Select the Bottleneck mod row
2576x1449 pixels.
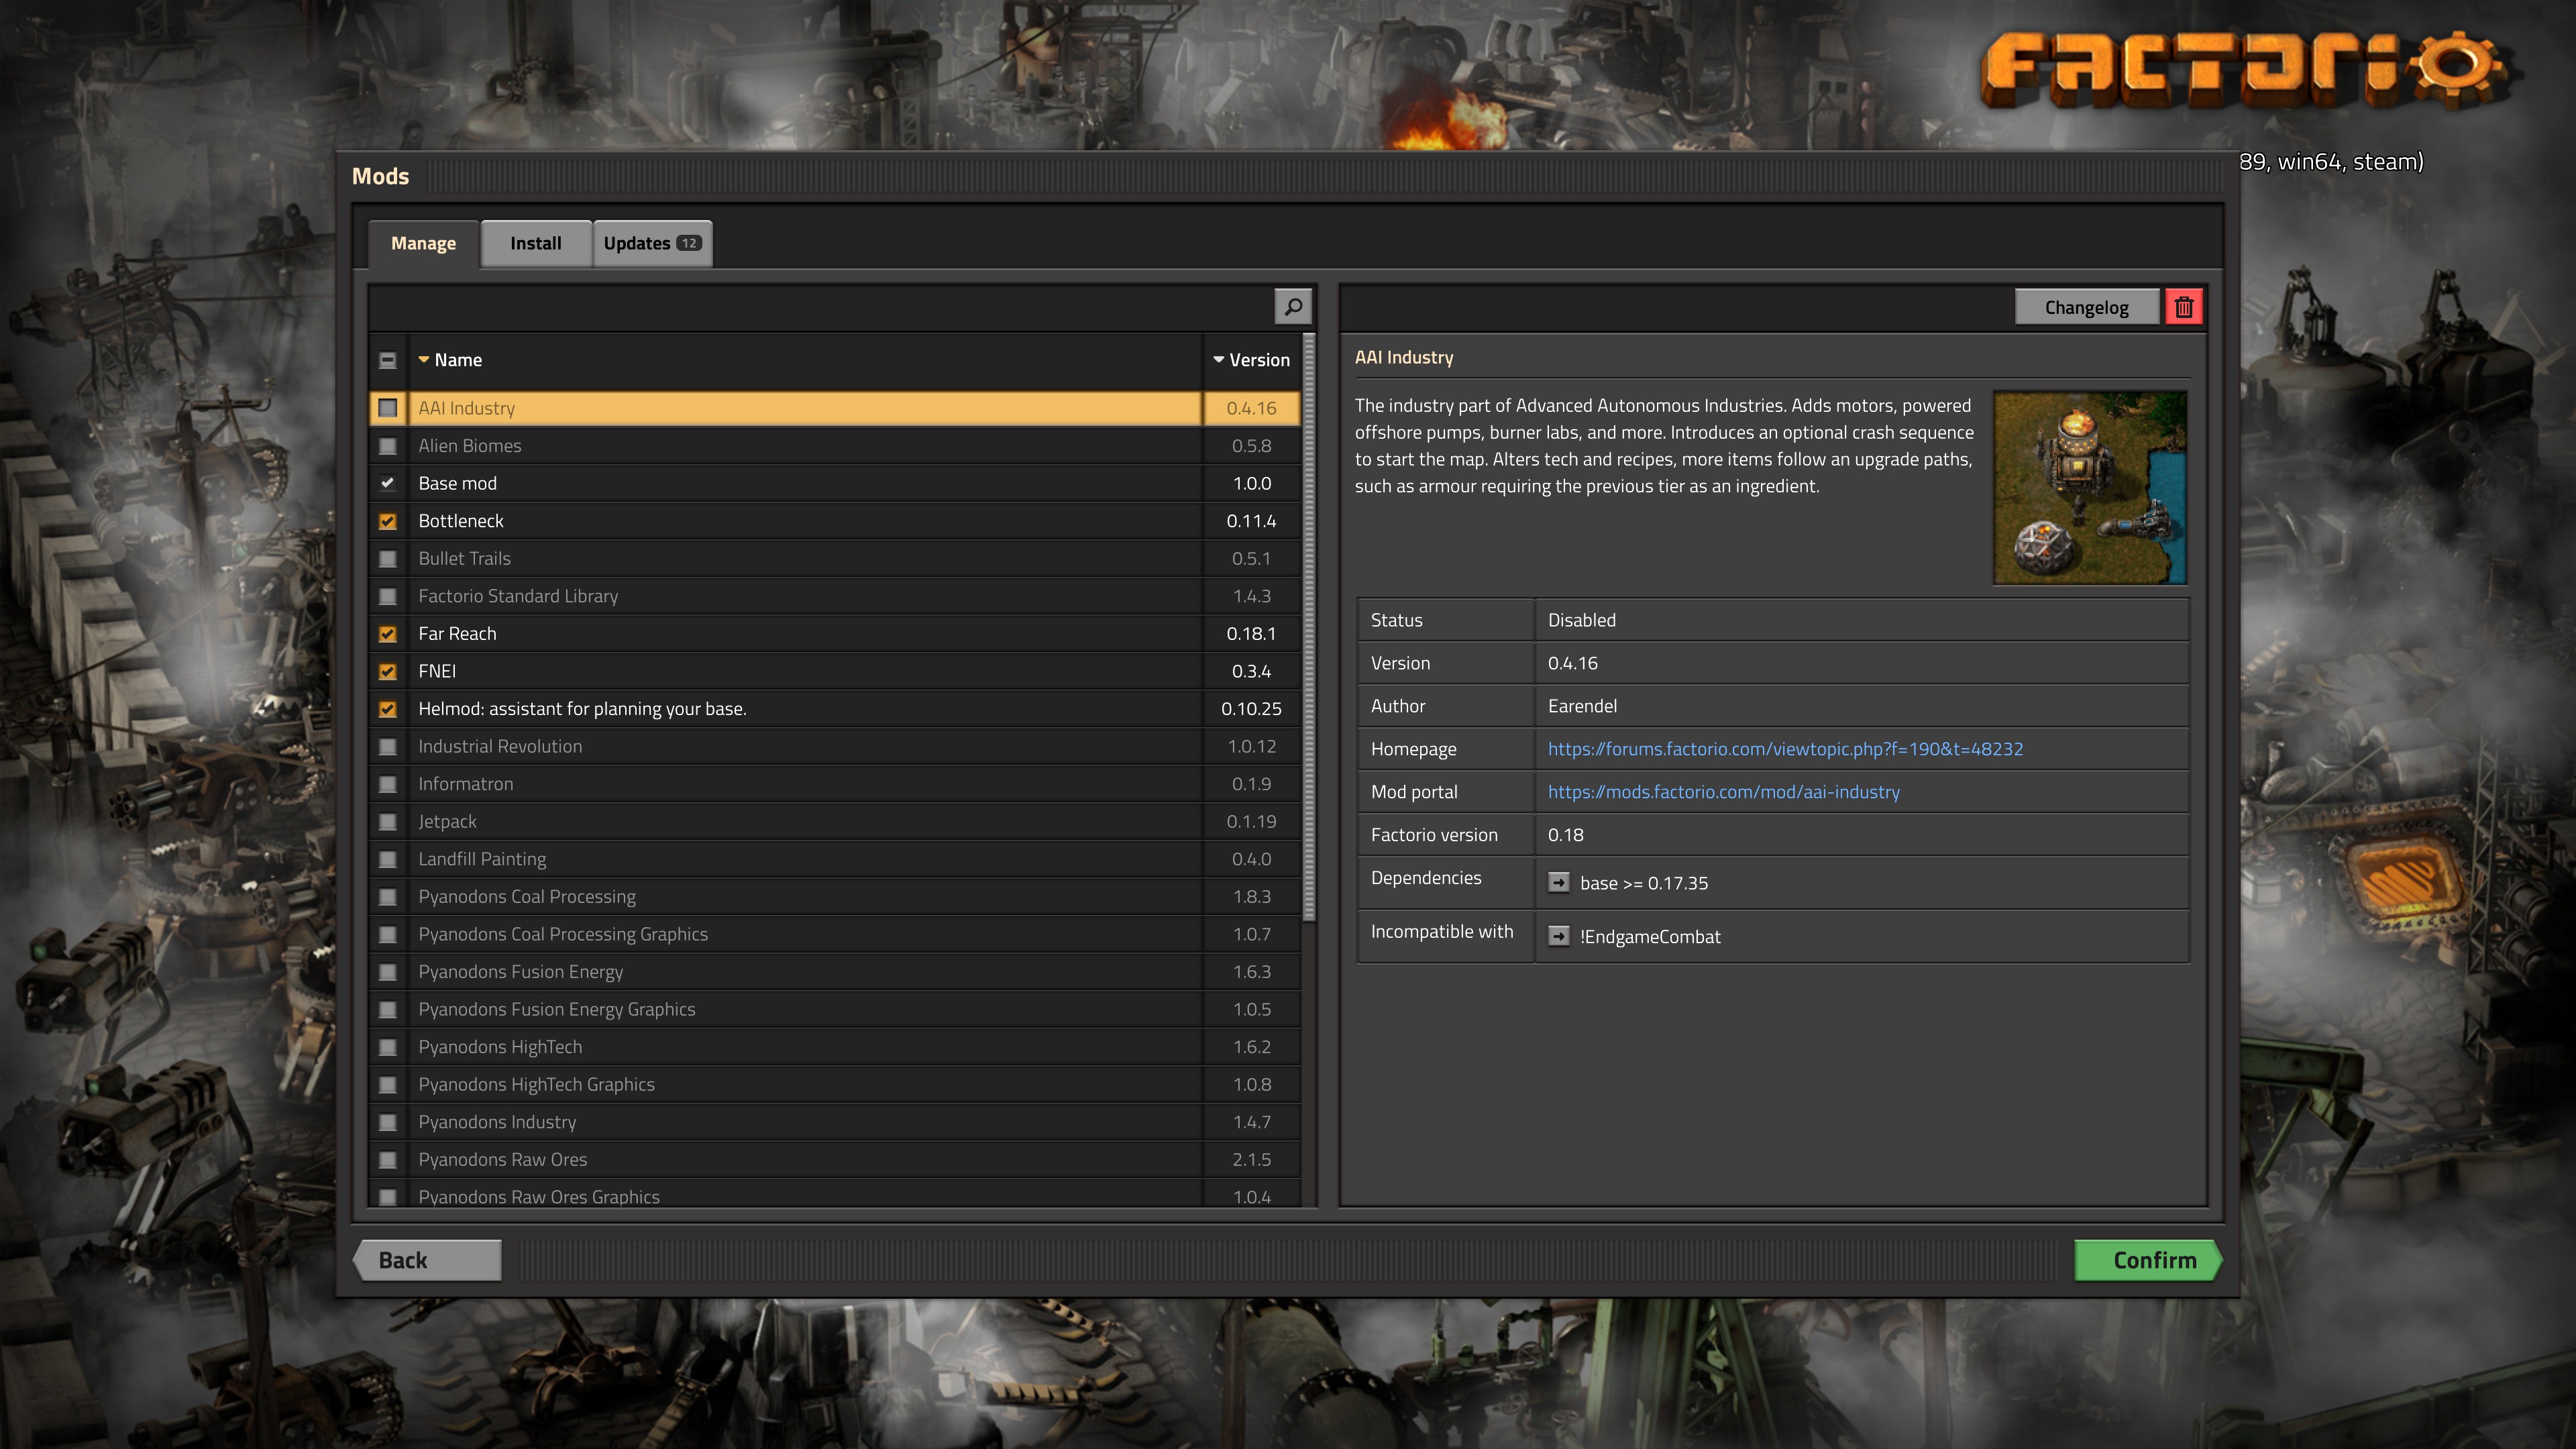tap(835, 521)
